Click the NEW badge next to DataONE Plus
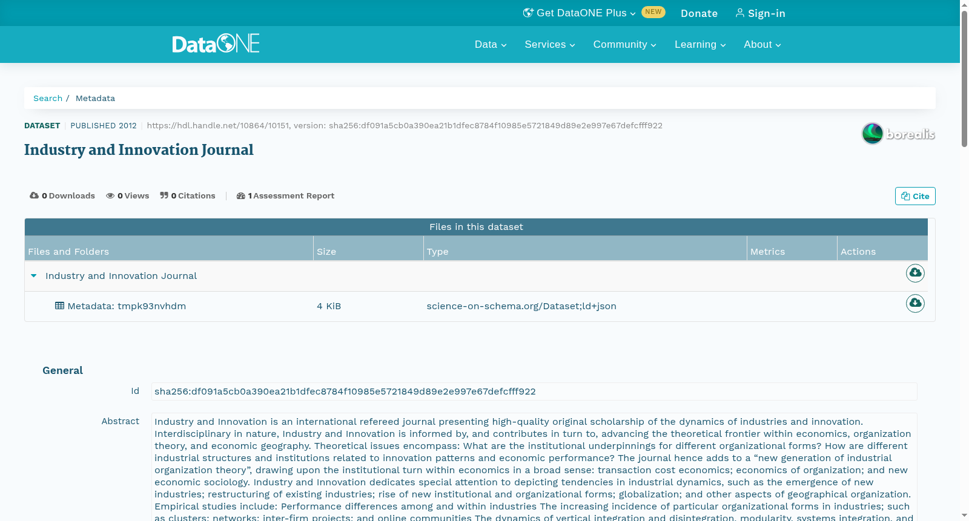The height and width of the screenshot is (521, 969). click(x=653, y=12)
